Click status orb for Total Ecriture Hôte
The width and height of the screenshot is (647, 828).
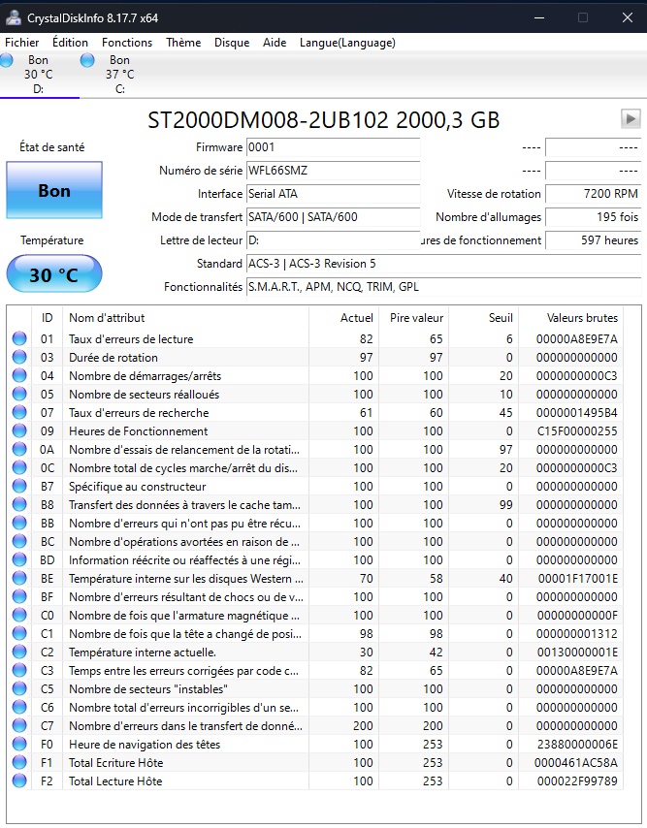[x=19, y=762]
